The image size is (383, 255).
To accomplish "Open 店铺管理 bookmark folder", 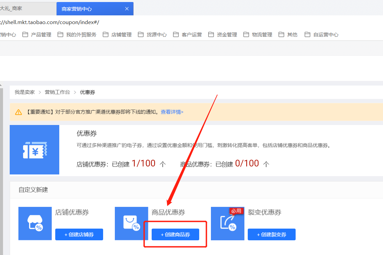I will [117, 35].
